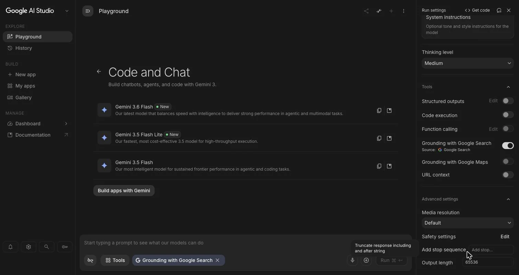
Task: Close the Run settings panel
Action: pos(509,10)
